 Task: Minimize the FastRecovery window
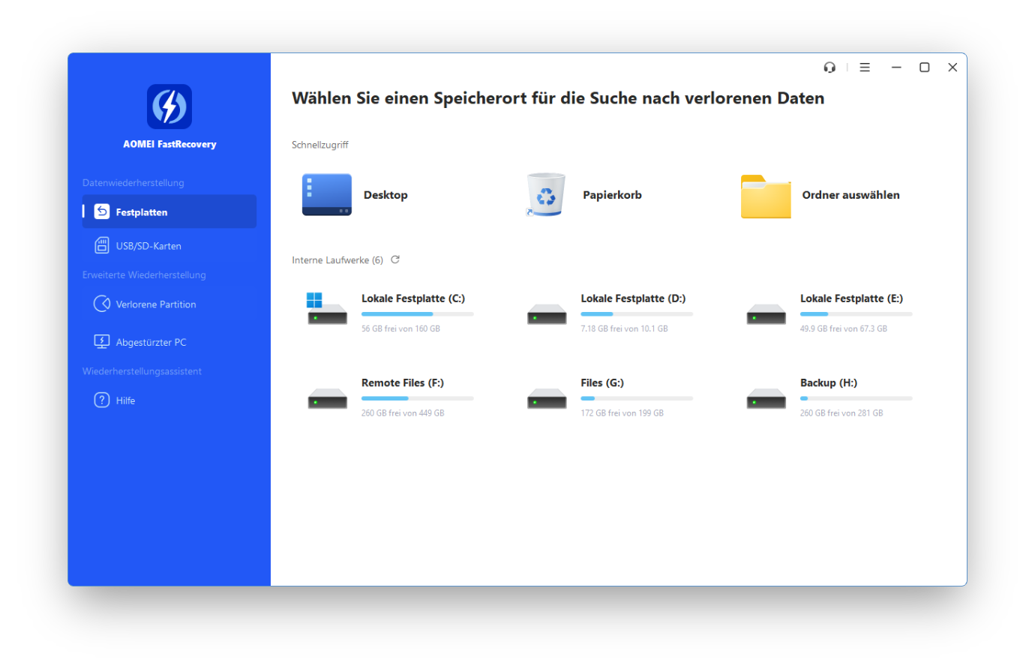click(x=896, y=67)
